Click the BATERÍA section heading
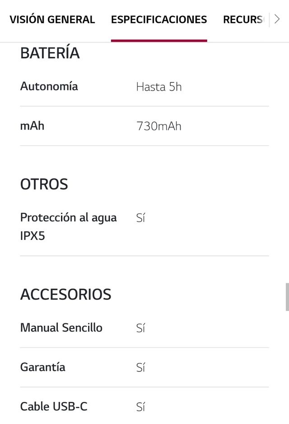 coord(50,53)
